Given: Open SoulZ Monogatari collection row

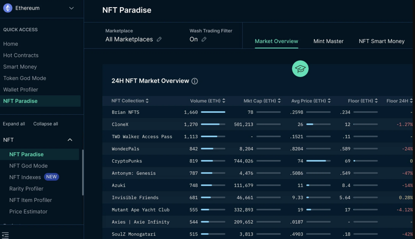Looking at the screenshot, I should 258,234.
